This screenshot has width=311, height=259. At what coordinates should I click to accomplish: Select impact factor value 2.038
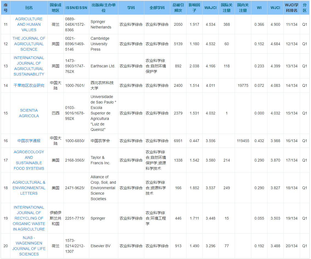(194, 66)
